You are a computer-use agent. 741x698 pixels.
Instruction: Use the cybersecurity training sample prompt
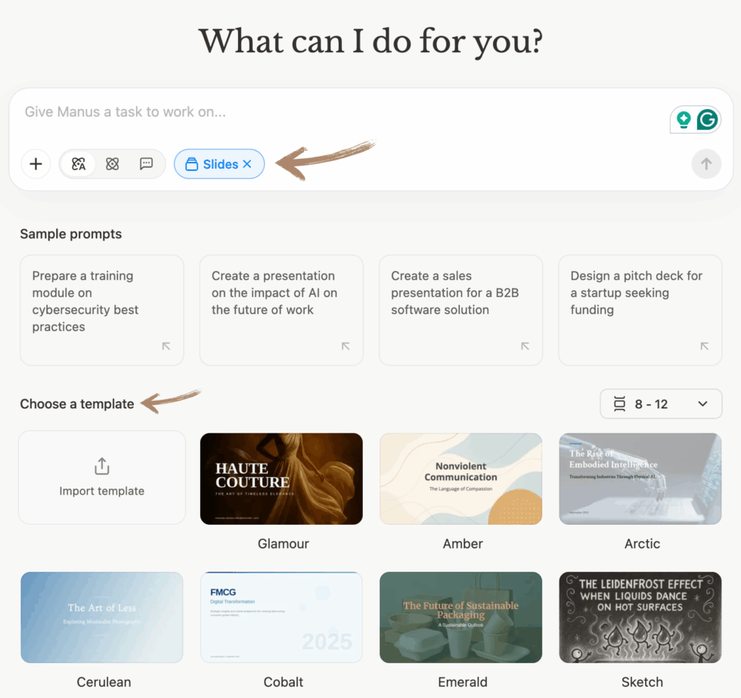click(102, 311)
